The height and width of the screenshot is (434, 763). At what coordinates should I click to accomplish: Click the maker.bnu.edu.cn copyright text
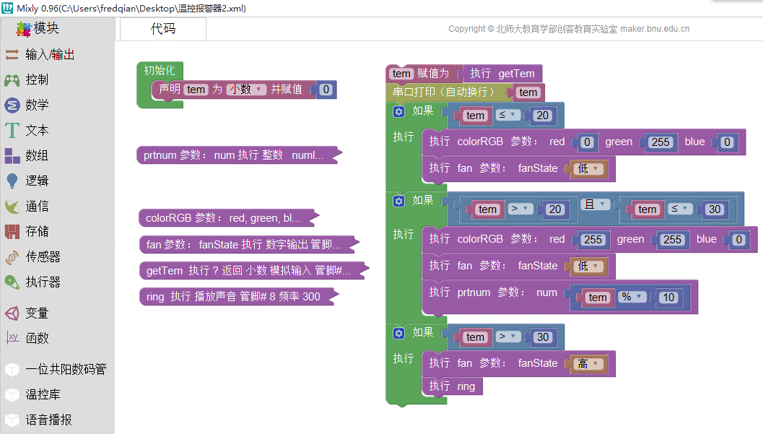pos(655,29)
